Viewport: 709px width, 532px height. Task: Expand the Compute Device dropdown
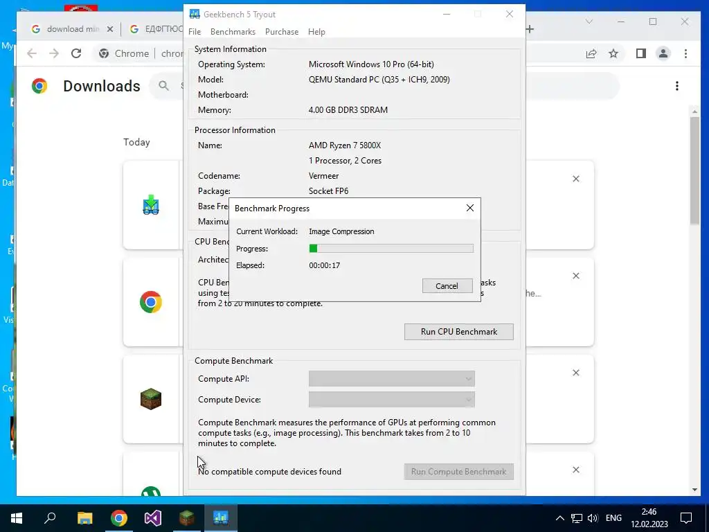[392, 400]
